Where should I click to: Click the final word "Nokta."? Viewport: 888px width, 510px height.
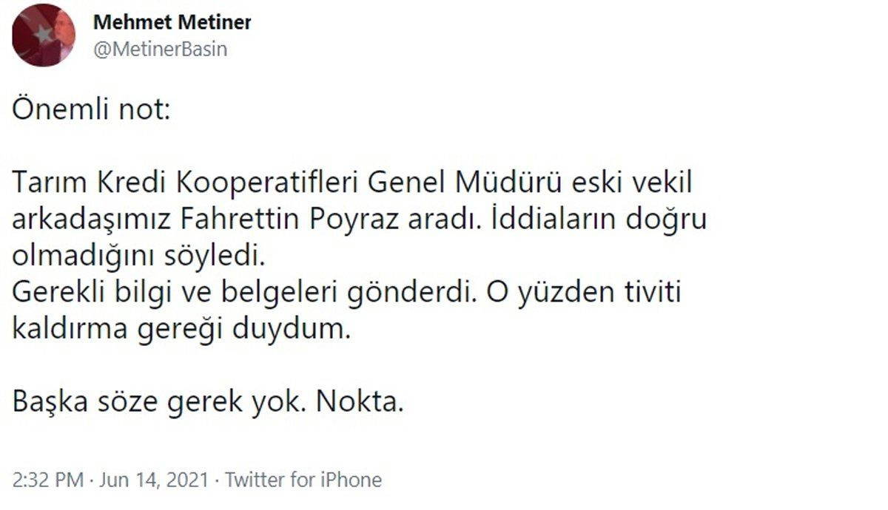[360, 402]
